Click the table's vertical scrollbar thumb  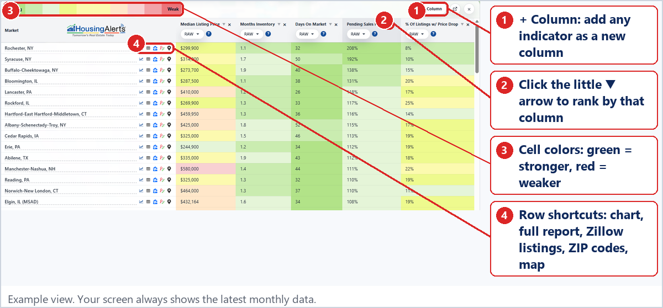(477, 49)
